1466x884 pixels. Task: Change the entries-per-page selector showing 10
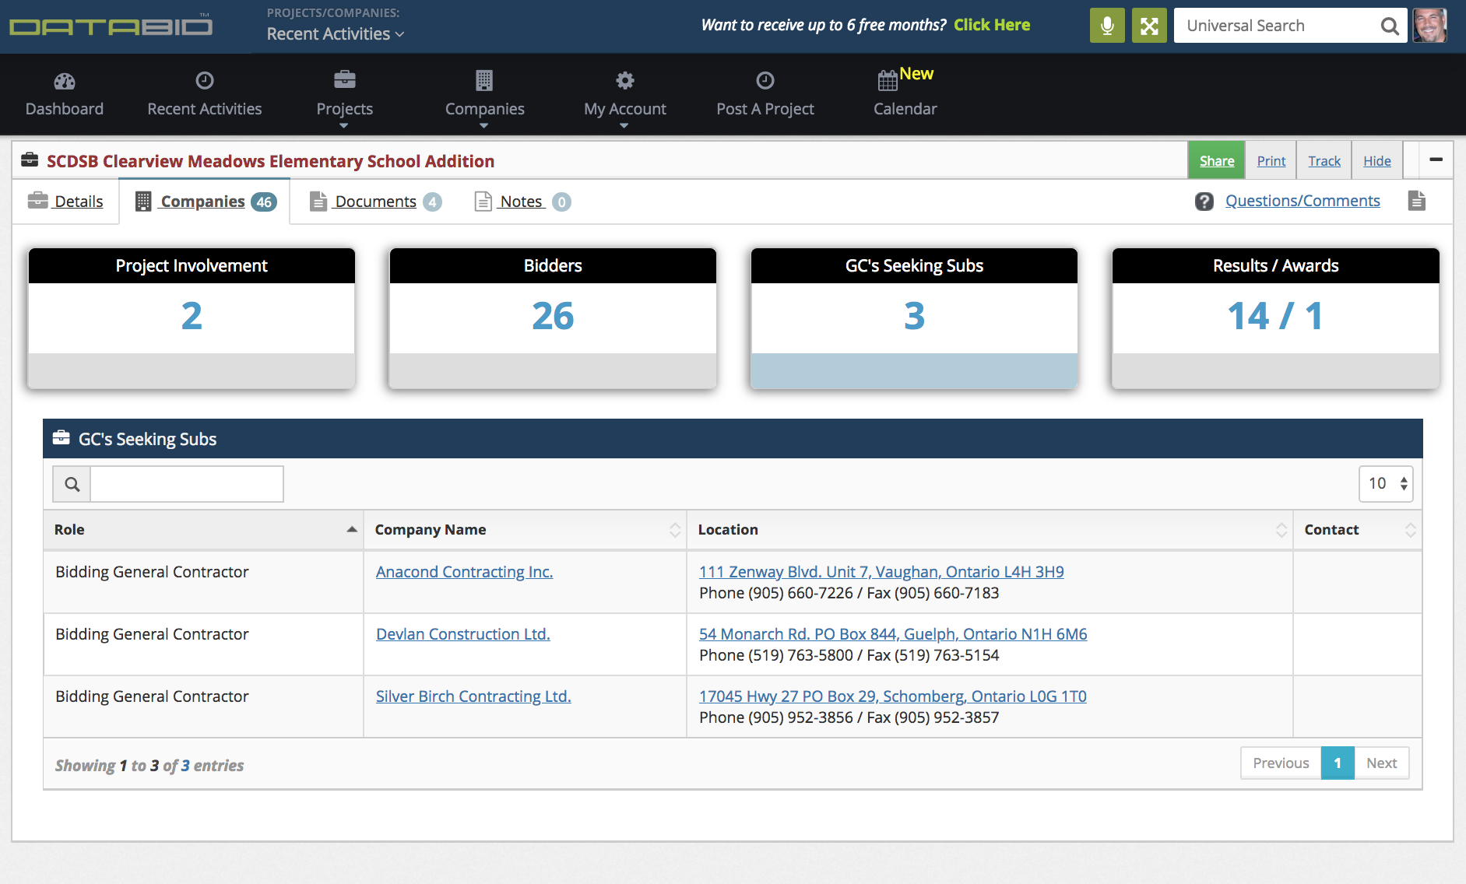tap(1386, 484)
